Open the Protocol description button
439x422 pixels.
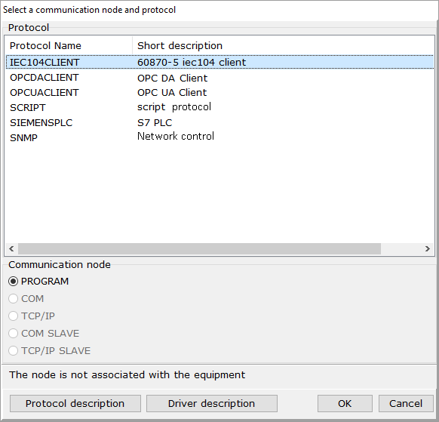pyautogui.click(x=75, y=403)
